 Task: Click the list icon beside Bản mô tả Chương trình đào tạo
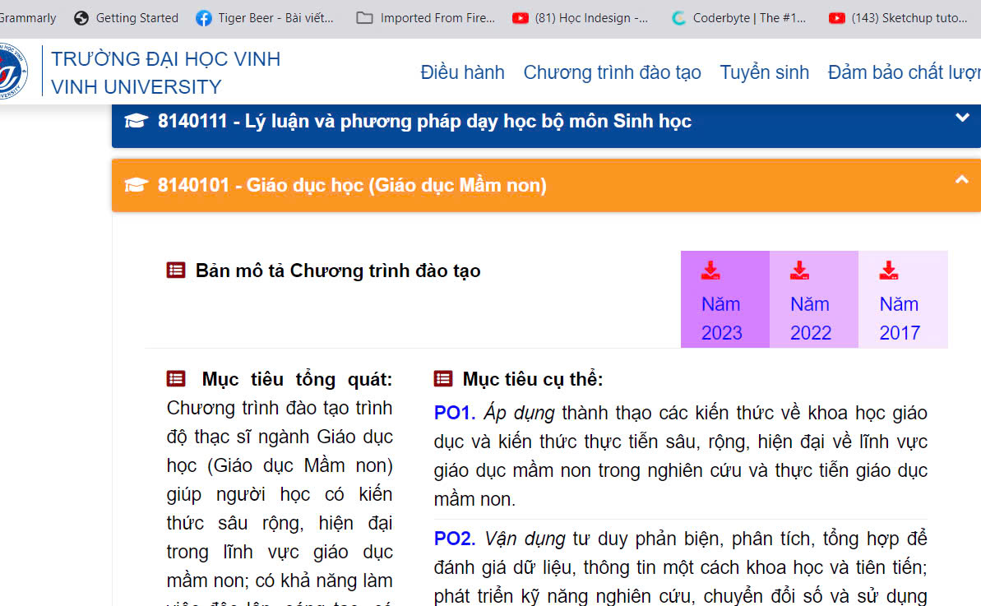click(176, 271)
